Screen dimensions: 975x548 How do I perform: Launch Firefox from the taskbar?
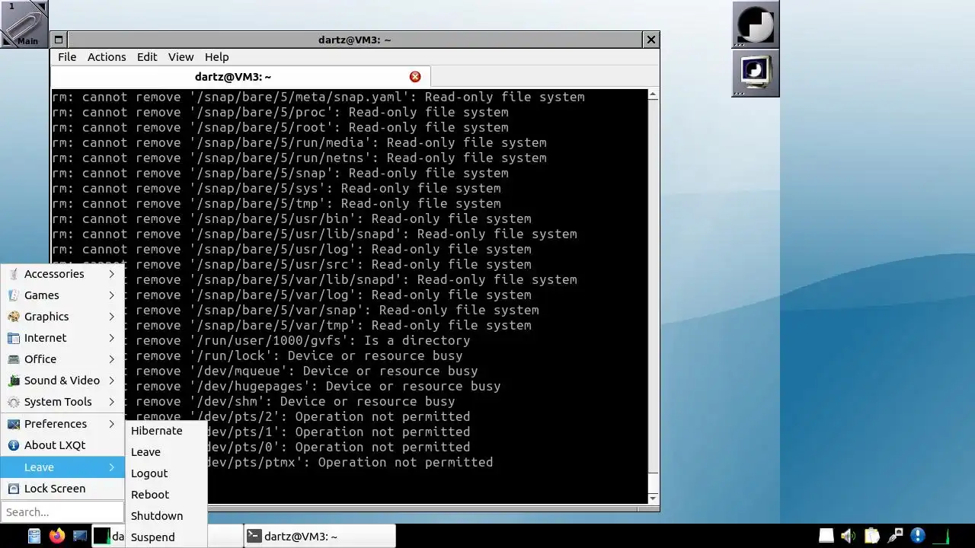click(57, 537)
